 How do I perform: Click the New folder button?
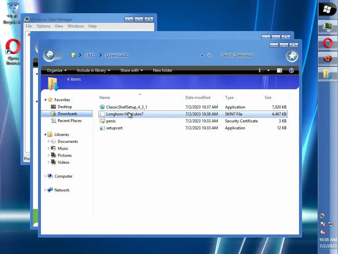pos(163,70)
